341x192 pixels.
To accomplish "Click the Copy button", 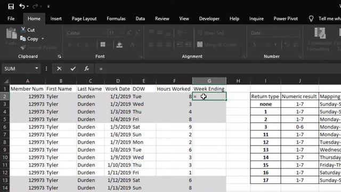I will point(30,39).
